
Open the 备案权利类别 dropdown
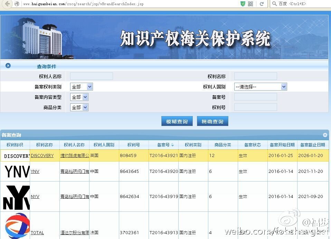[x=82, y=87]
